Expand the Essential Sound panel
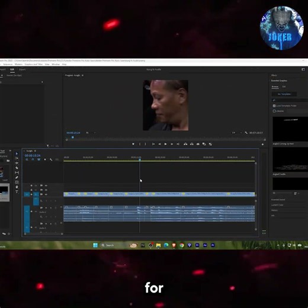Image resolution: width=308 pixels, height=308 pixels. point(278,200)
